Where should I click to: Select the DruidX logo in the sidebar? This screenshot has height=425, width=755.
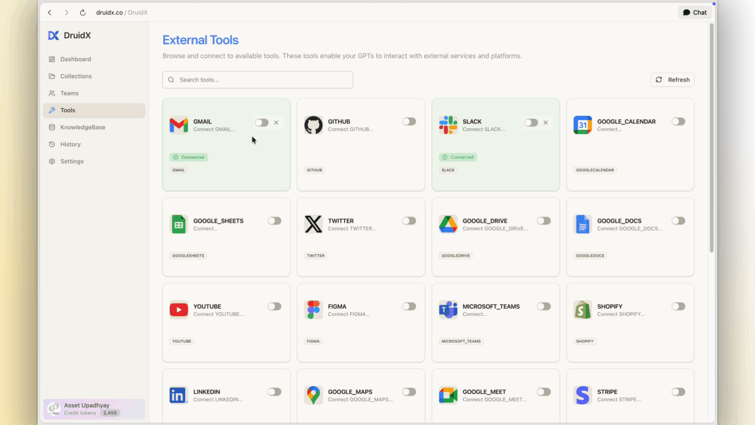(x=54, y=35)
